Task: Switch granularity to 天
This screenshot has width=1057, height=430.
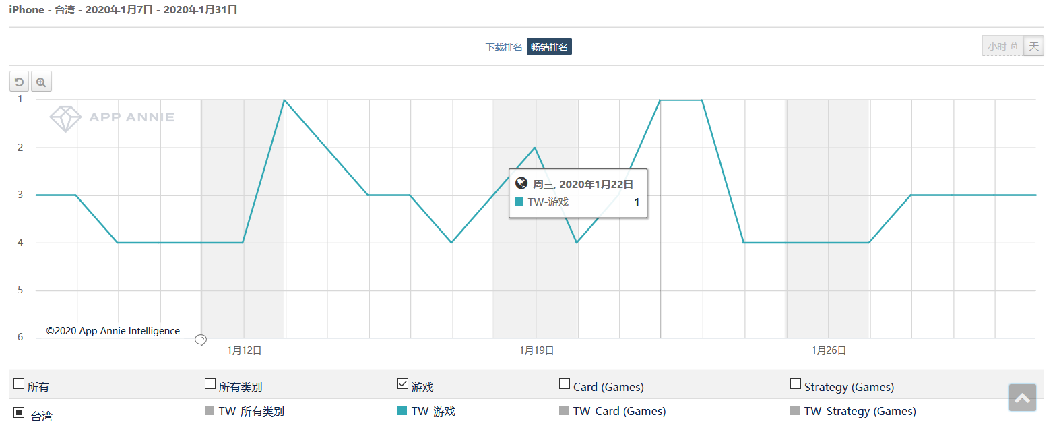Action: click(1033, 46)
